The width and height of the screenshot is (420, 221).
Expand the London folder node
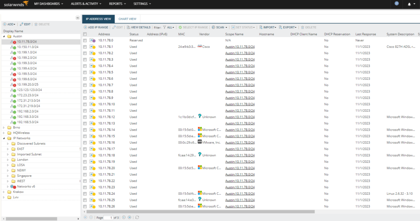[8, 160]
